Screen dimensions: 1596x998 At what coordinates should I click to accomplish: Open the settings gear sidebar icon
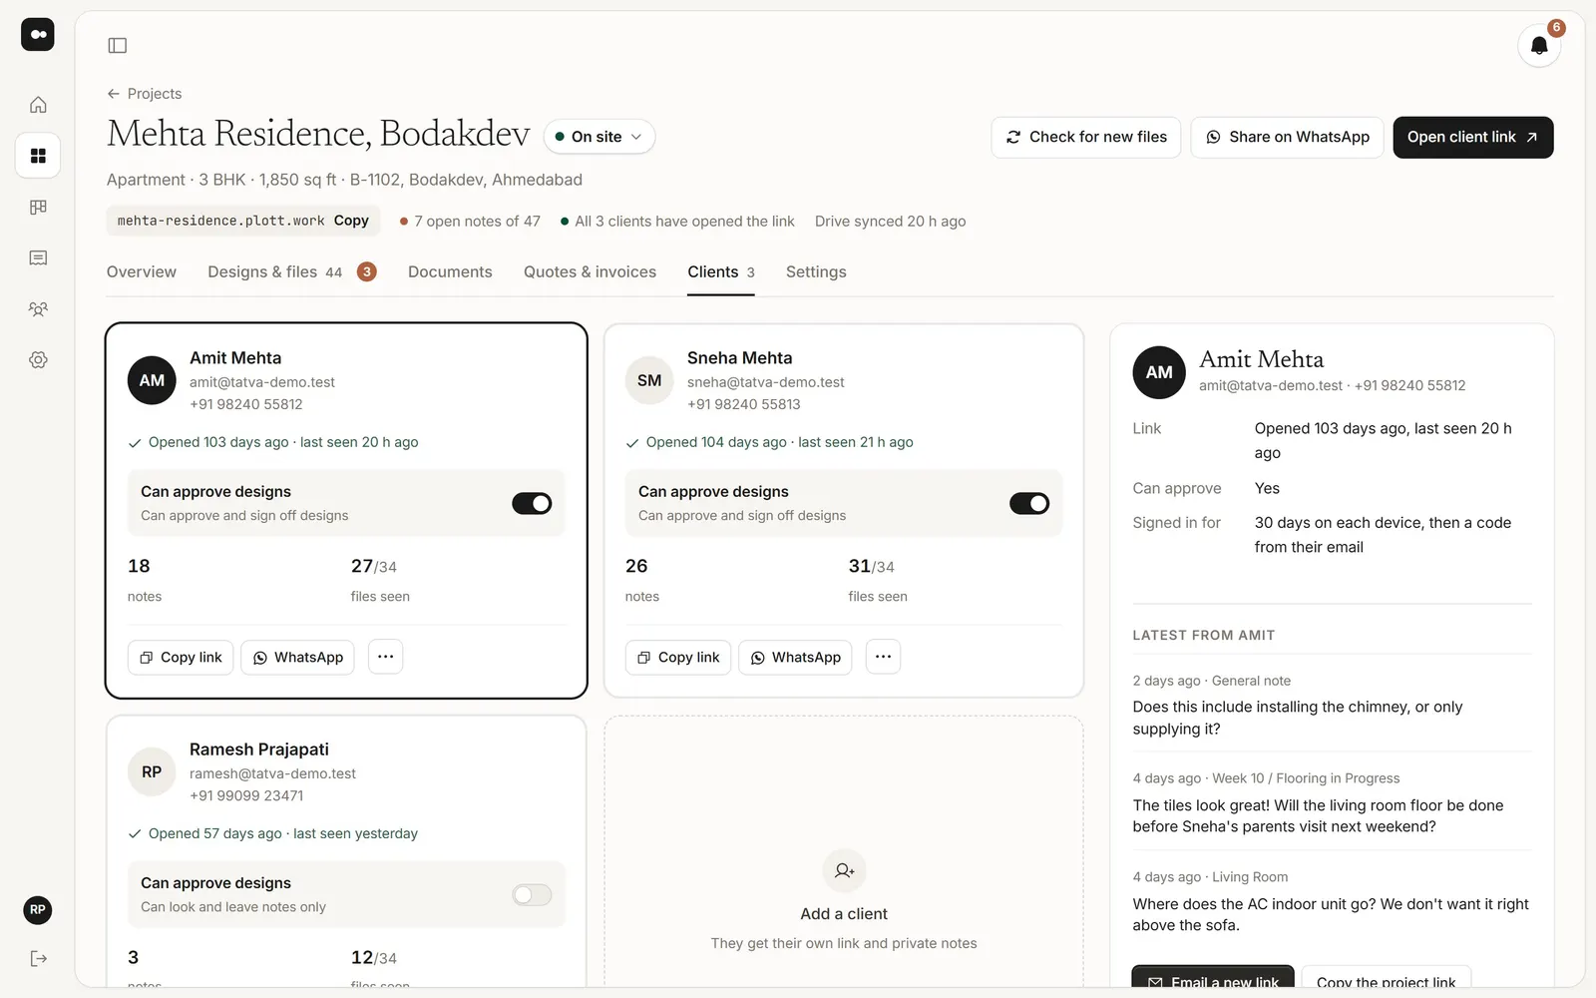click(38, 360)
